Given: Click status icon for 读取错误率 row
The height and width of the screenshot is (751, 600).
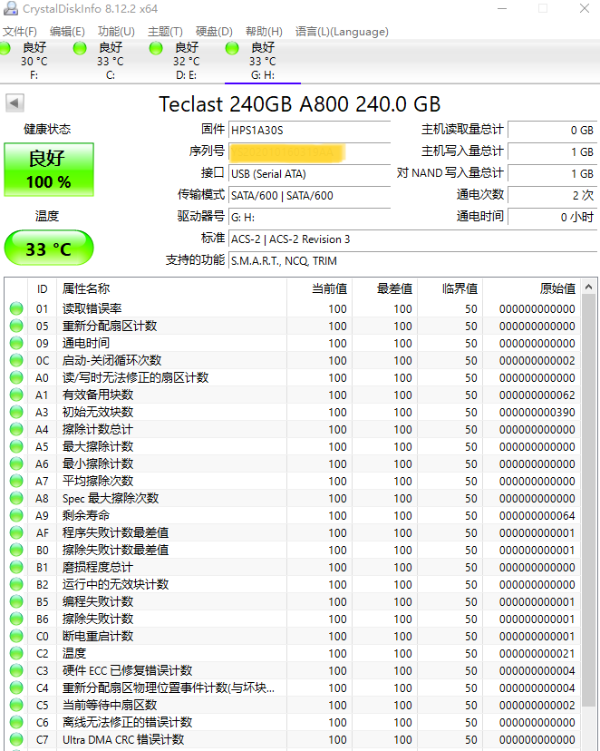Looking at the screenshot, I should (x=16, y=309).
